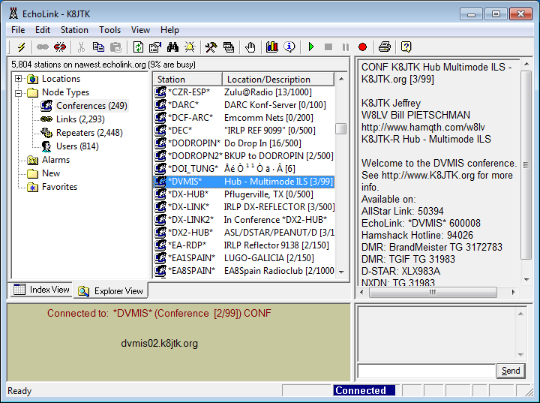The image size is (540, 403).
Task: Sort by Location/Description column header
Action: pos(278,79)
